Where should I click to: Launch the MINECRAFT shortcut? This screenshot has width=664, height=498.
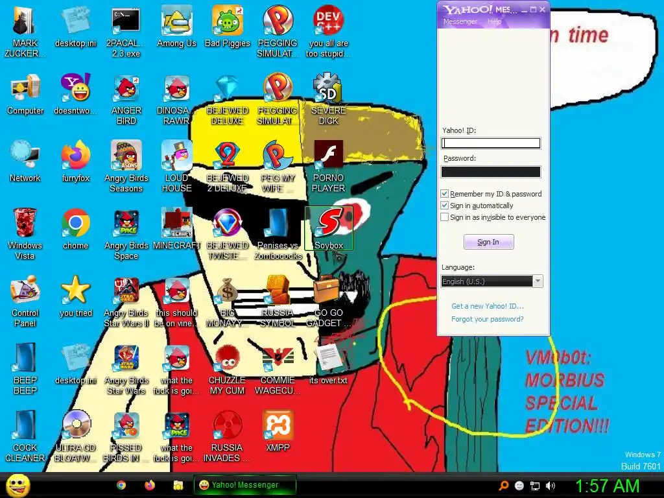(176, 229)
